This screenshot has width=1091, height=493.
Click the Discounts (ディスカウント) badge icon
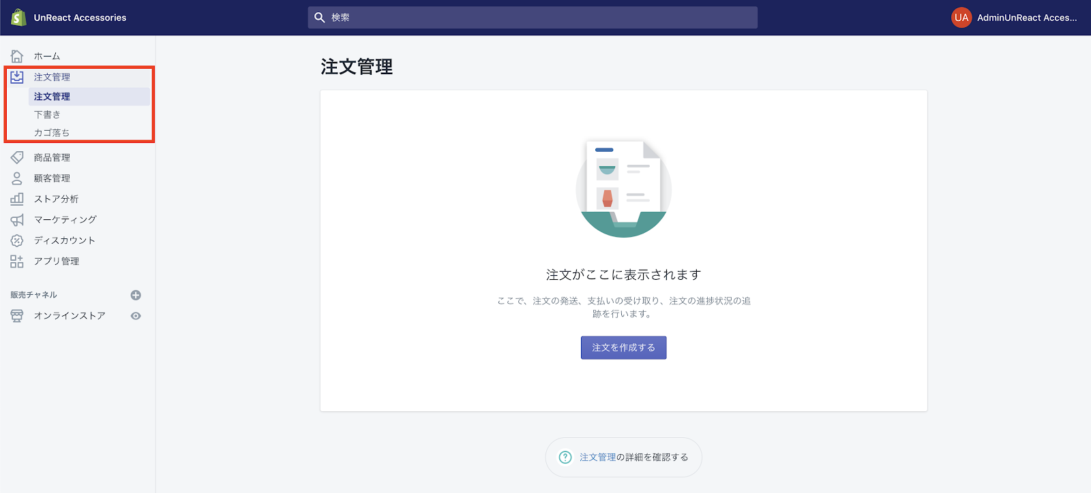pyautogui.click(x=17, y=240)
